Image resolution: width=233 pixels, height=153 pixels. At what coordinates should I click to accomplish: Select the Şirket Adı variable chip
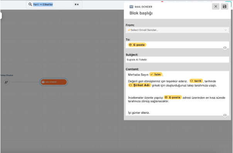click(x=140, y=85)
